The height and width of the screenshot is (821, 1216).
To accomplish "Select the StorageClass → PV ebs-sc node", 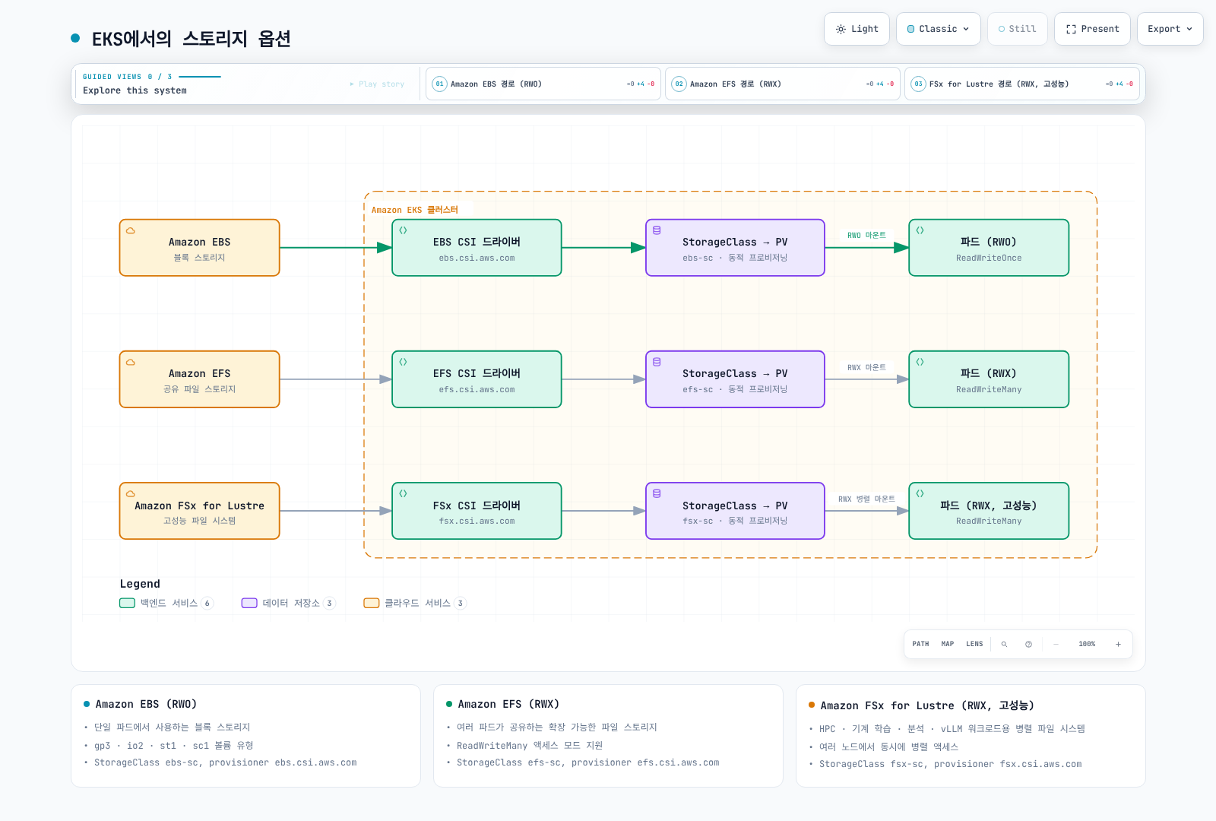I will (x=735, y=248).
